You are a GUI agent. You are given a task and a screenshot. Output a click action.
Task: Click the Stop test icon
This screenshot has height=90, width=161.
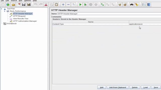coord(91,4)
